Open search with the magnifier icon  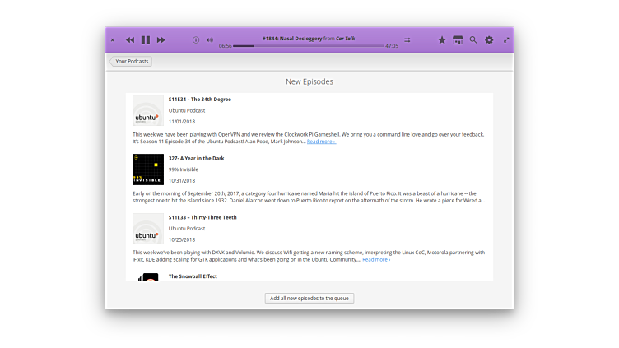473,39
